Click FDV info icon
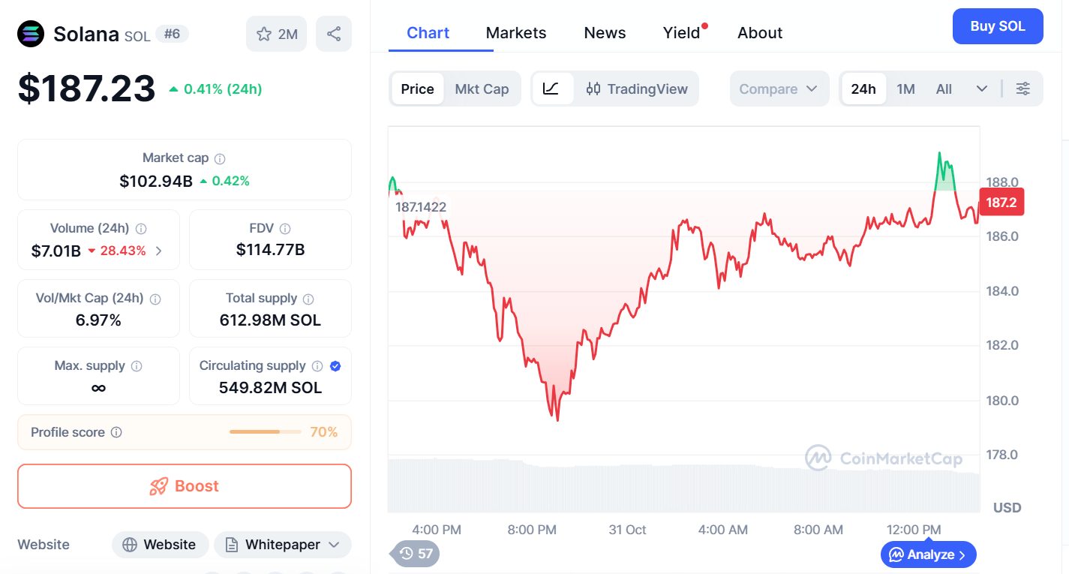This screenshot has height=574, width=1069. (x=285, y=229)
